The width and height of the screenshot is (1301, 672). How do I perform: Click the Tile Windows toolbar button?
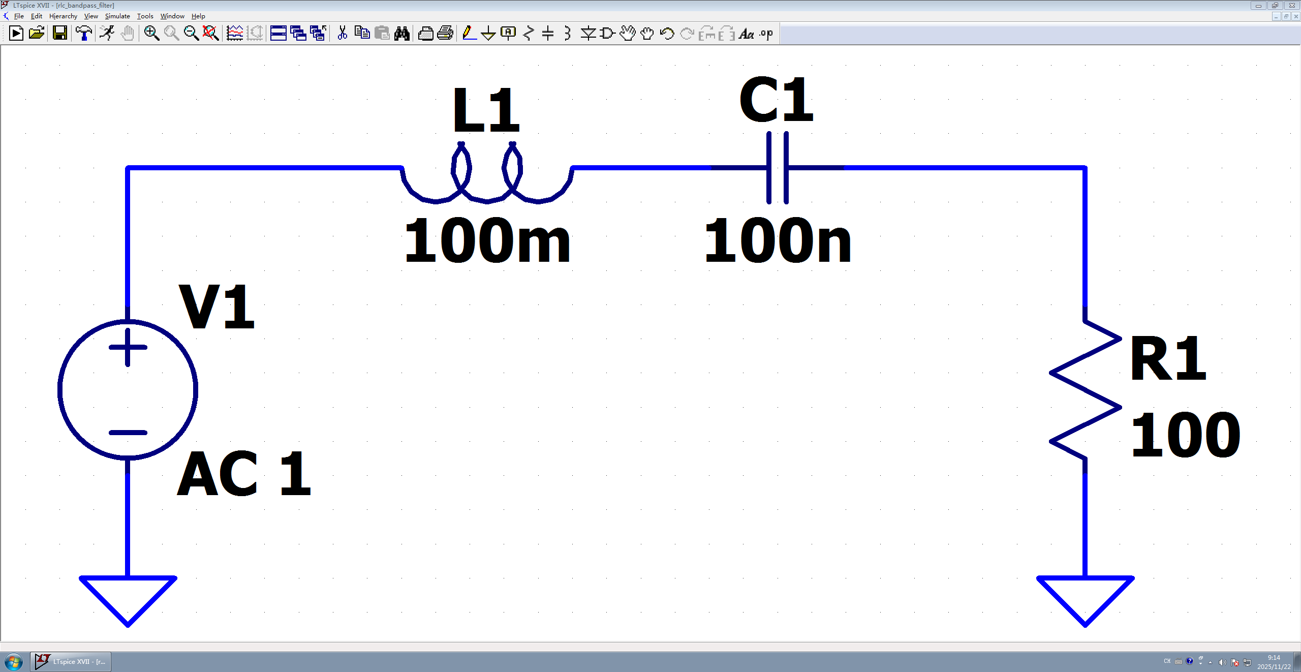click(x=278, y=34)
